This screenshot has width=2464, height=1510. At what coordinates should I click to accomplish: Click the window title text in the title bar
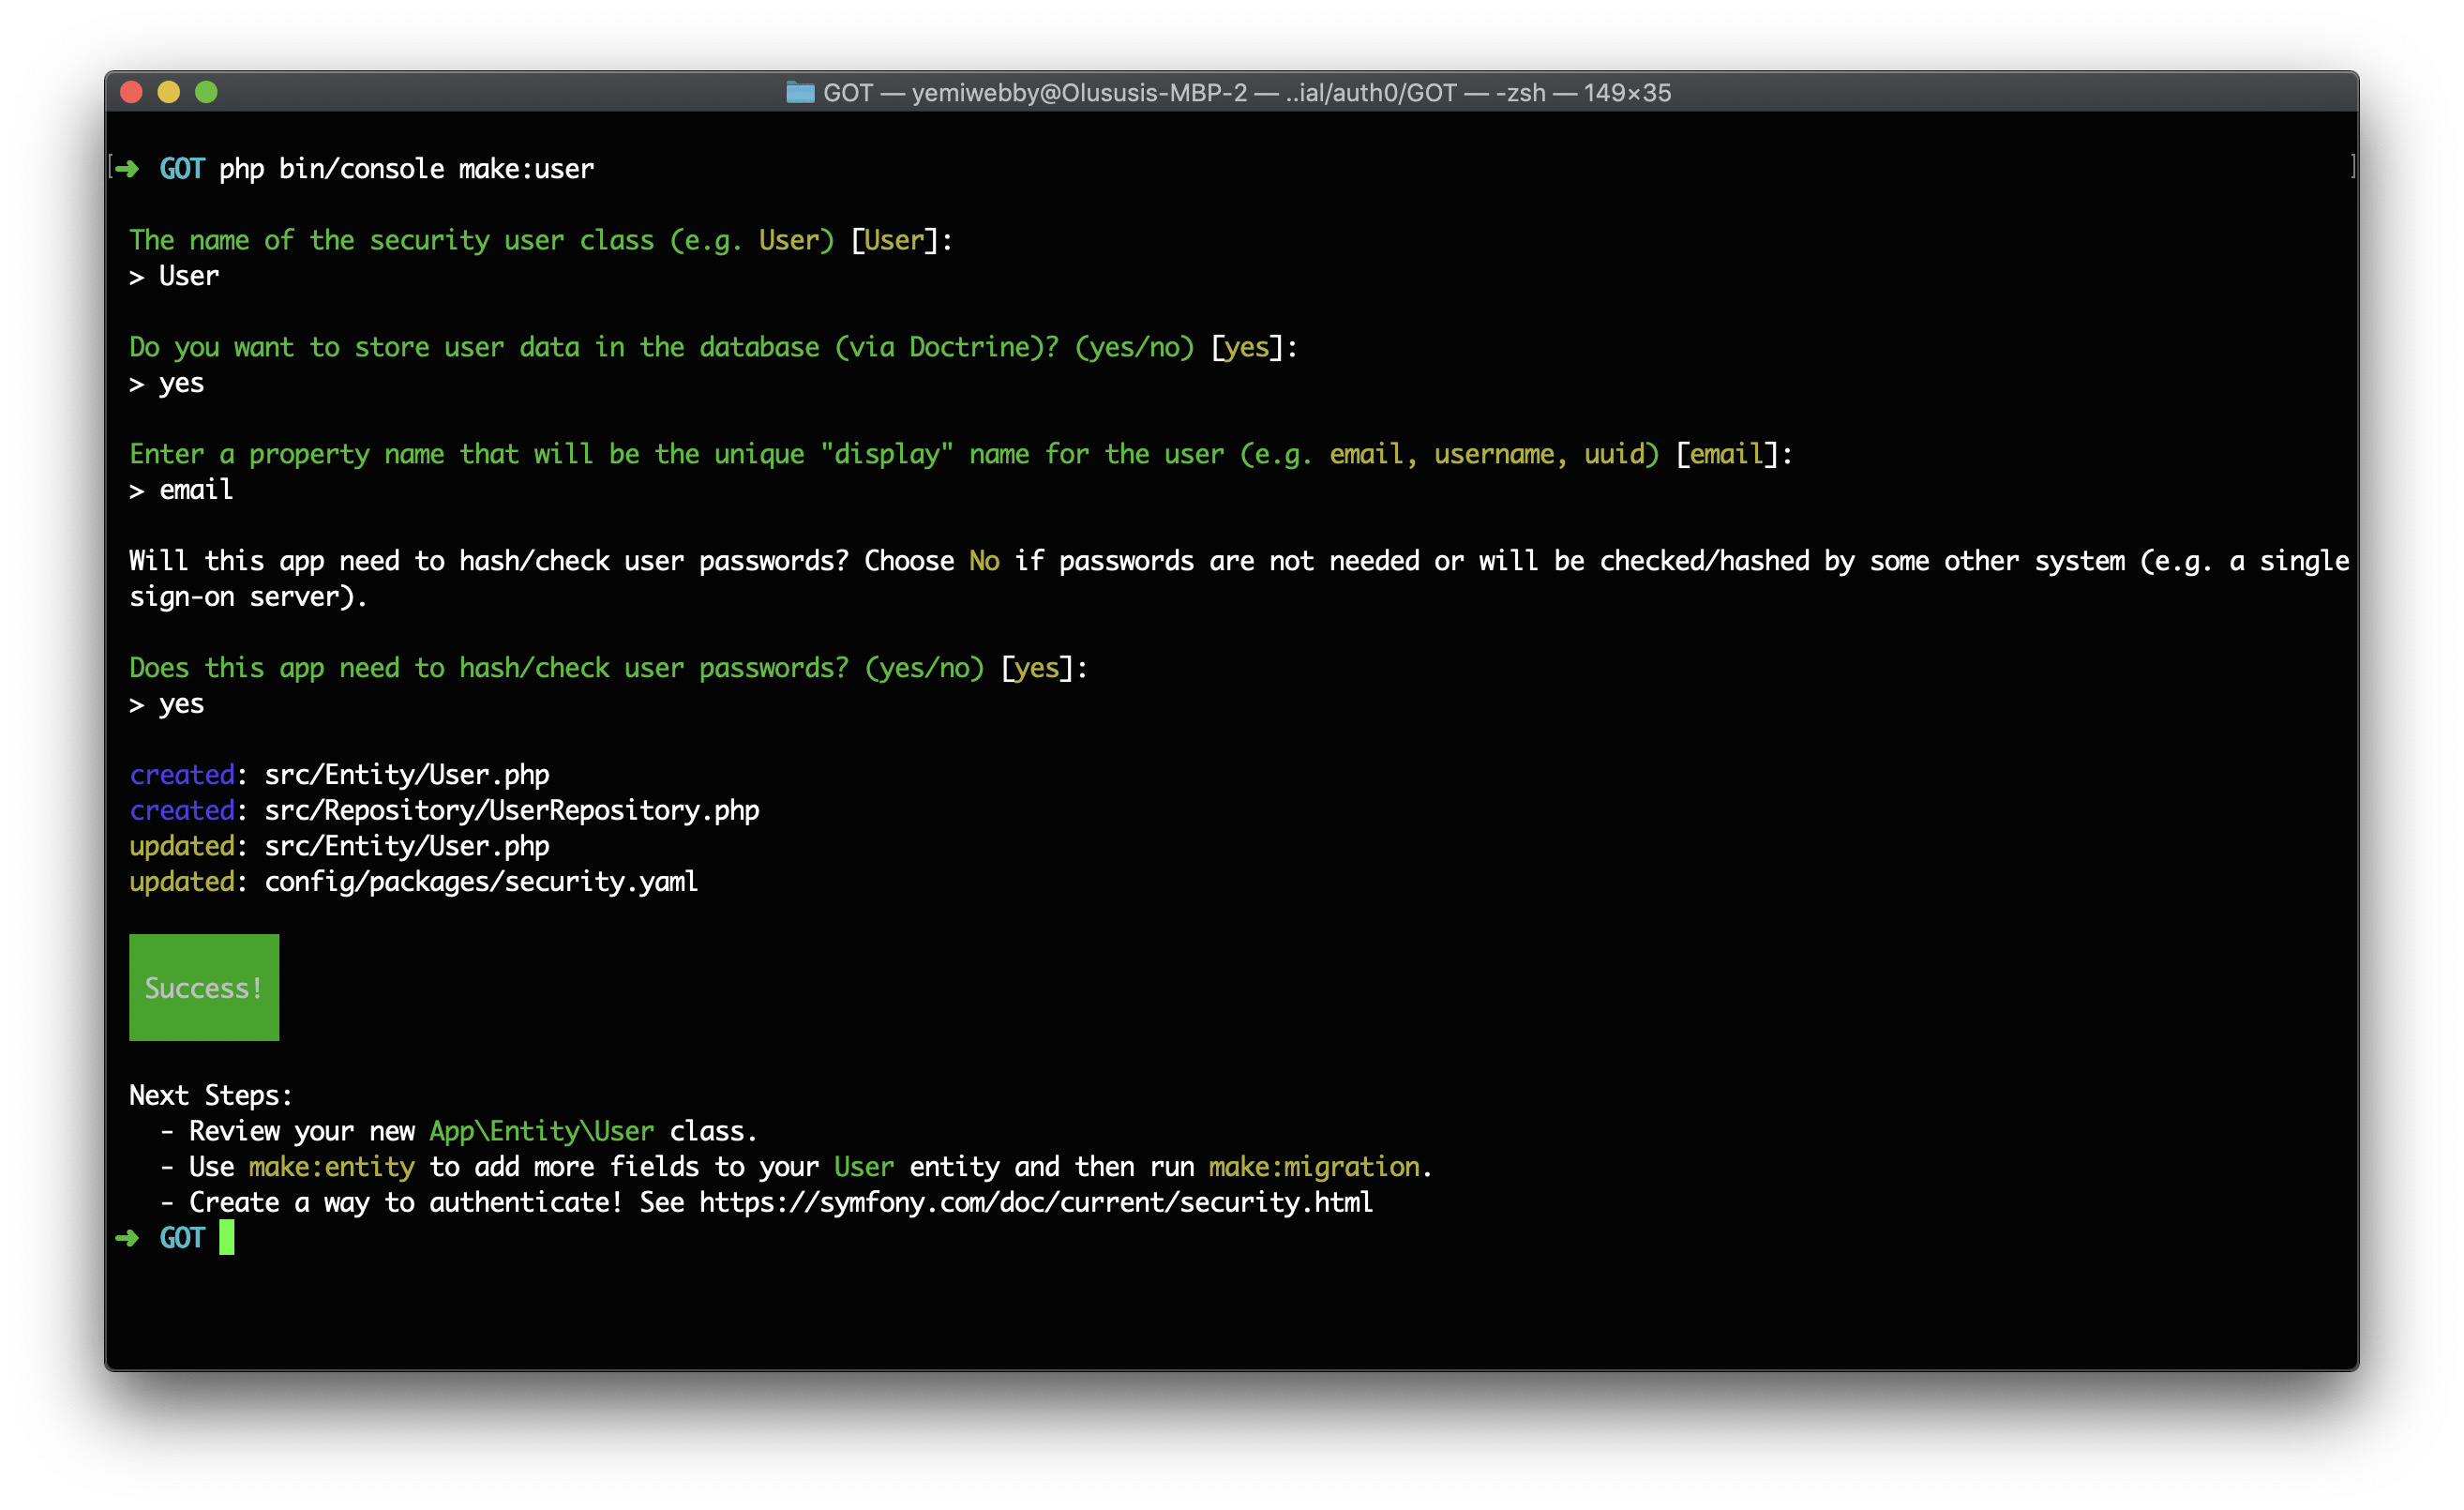tap(1246, 93)
